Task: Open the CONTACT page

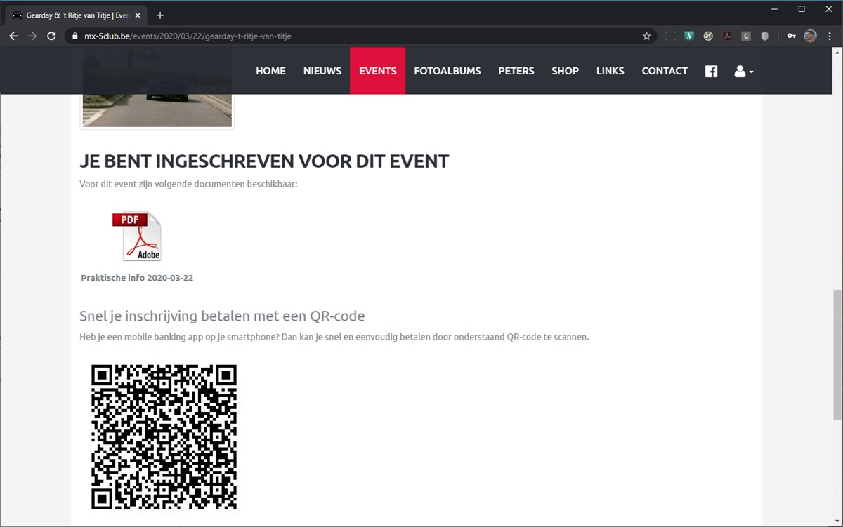Action: tap(665, 71)
